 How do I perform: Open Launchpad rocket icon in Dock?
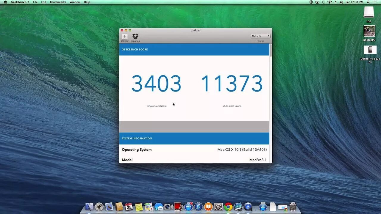(x=99, y=207)
